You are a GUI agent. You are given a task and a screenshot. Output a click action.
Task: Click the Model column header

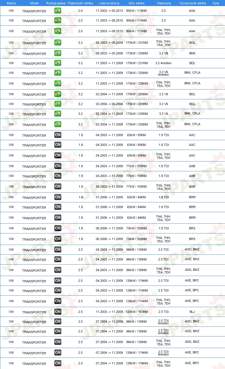[x=34, y=3]
